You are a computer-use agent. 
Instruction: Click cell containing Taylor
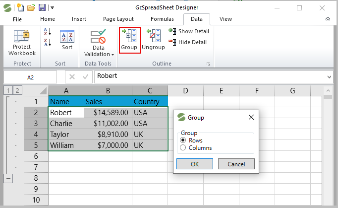[66, 135]
